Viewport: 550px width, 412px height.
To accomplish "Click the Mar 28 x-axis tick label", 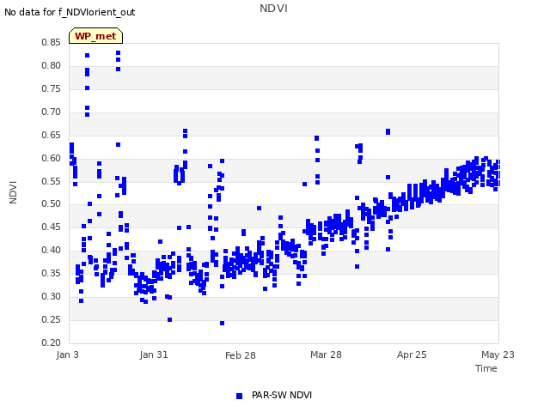I will coord(326,354).
